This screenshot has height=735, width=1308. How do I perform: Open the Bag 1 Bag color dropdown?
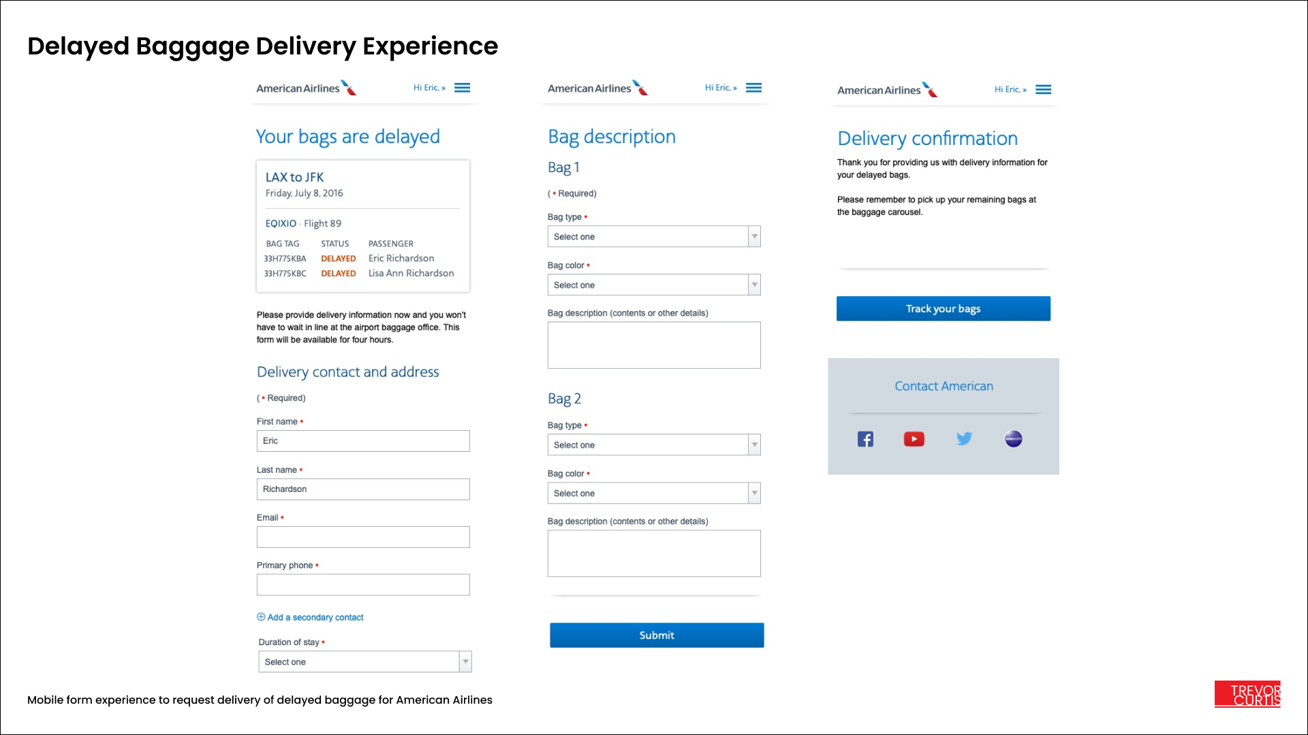click(653, 285)
